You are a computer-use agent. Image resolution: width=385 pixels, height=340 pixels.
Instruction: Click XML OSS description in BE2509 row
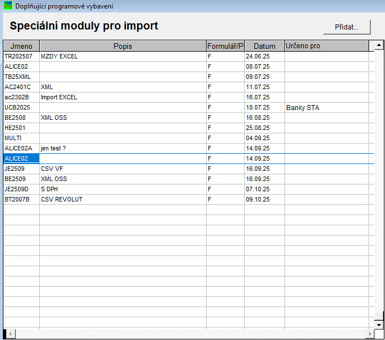coord(123,179)
